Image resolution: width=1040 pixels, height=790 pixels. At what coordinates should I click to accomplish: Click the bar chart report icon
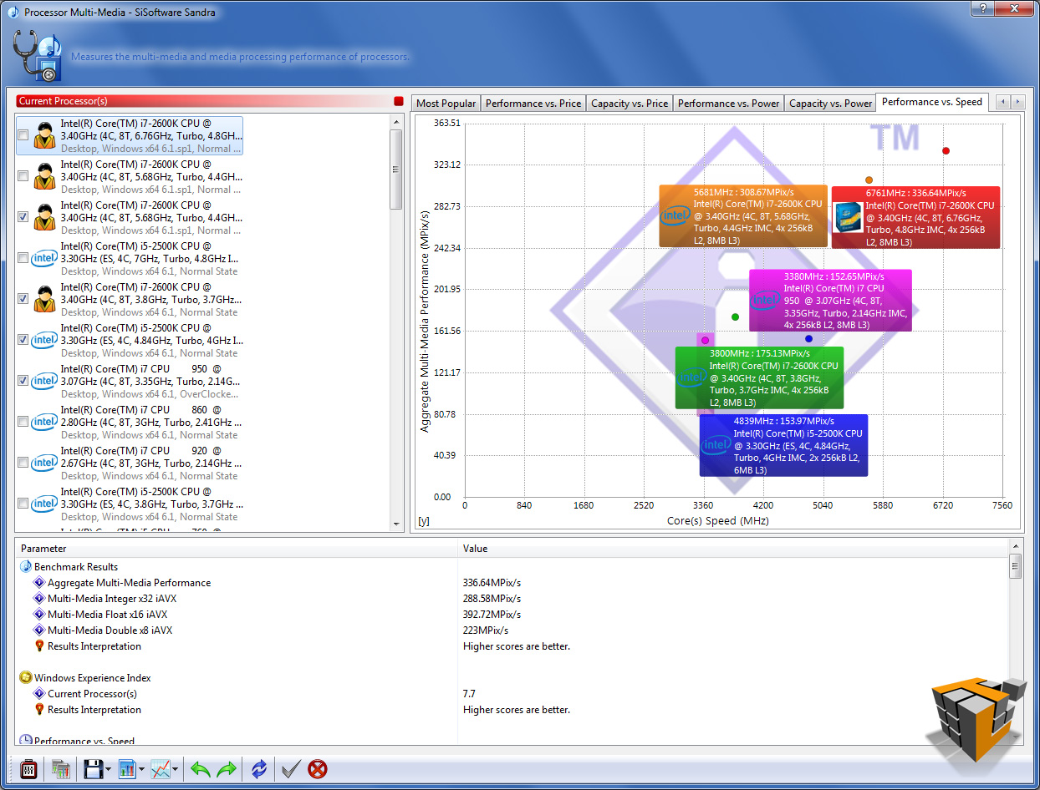coord(127,769)
